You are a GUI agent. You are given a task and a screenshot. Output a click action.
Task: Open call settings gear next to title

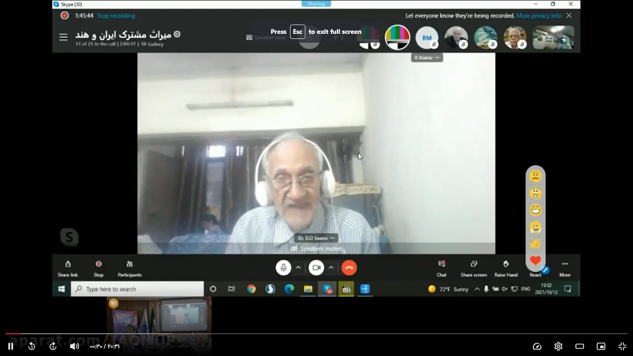[x=177, y=34]
